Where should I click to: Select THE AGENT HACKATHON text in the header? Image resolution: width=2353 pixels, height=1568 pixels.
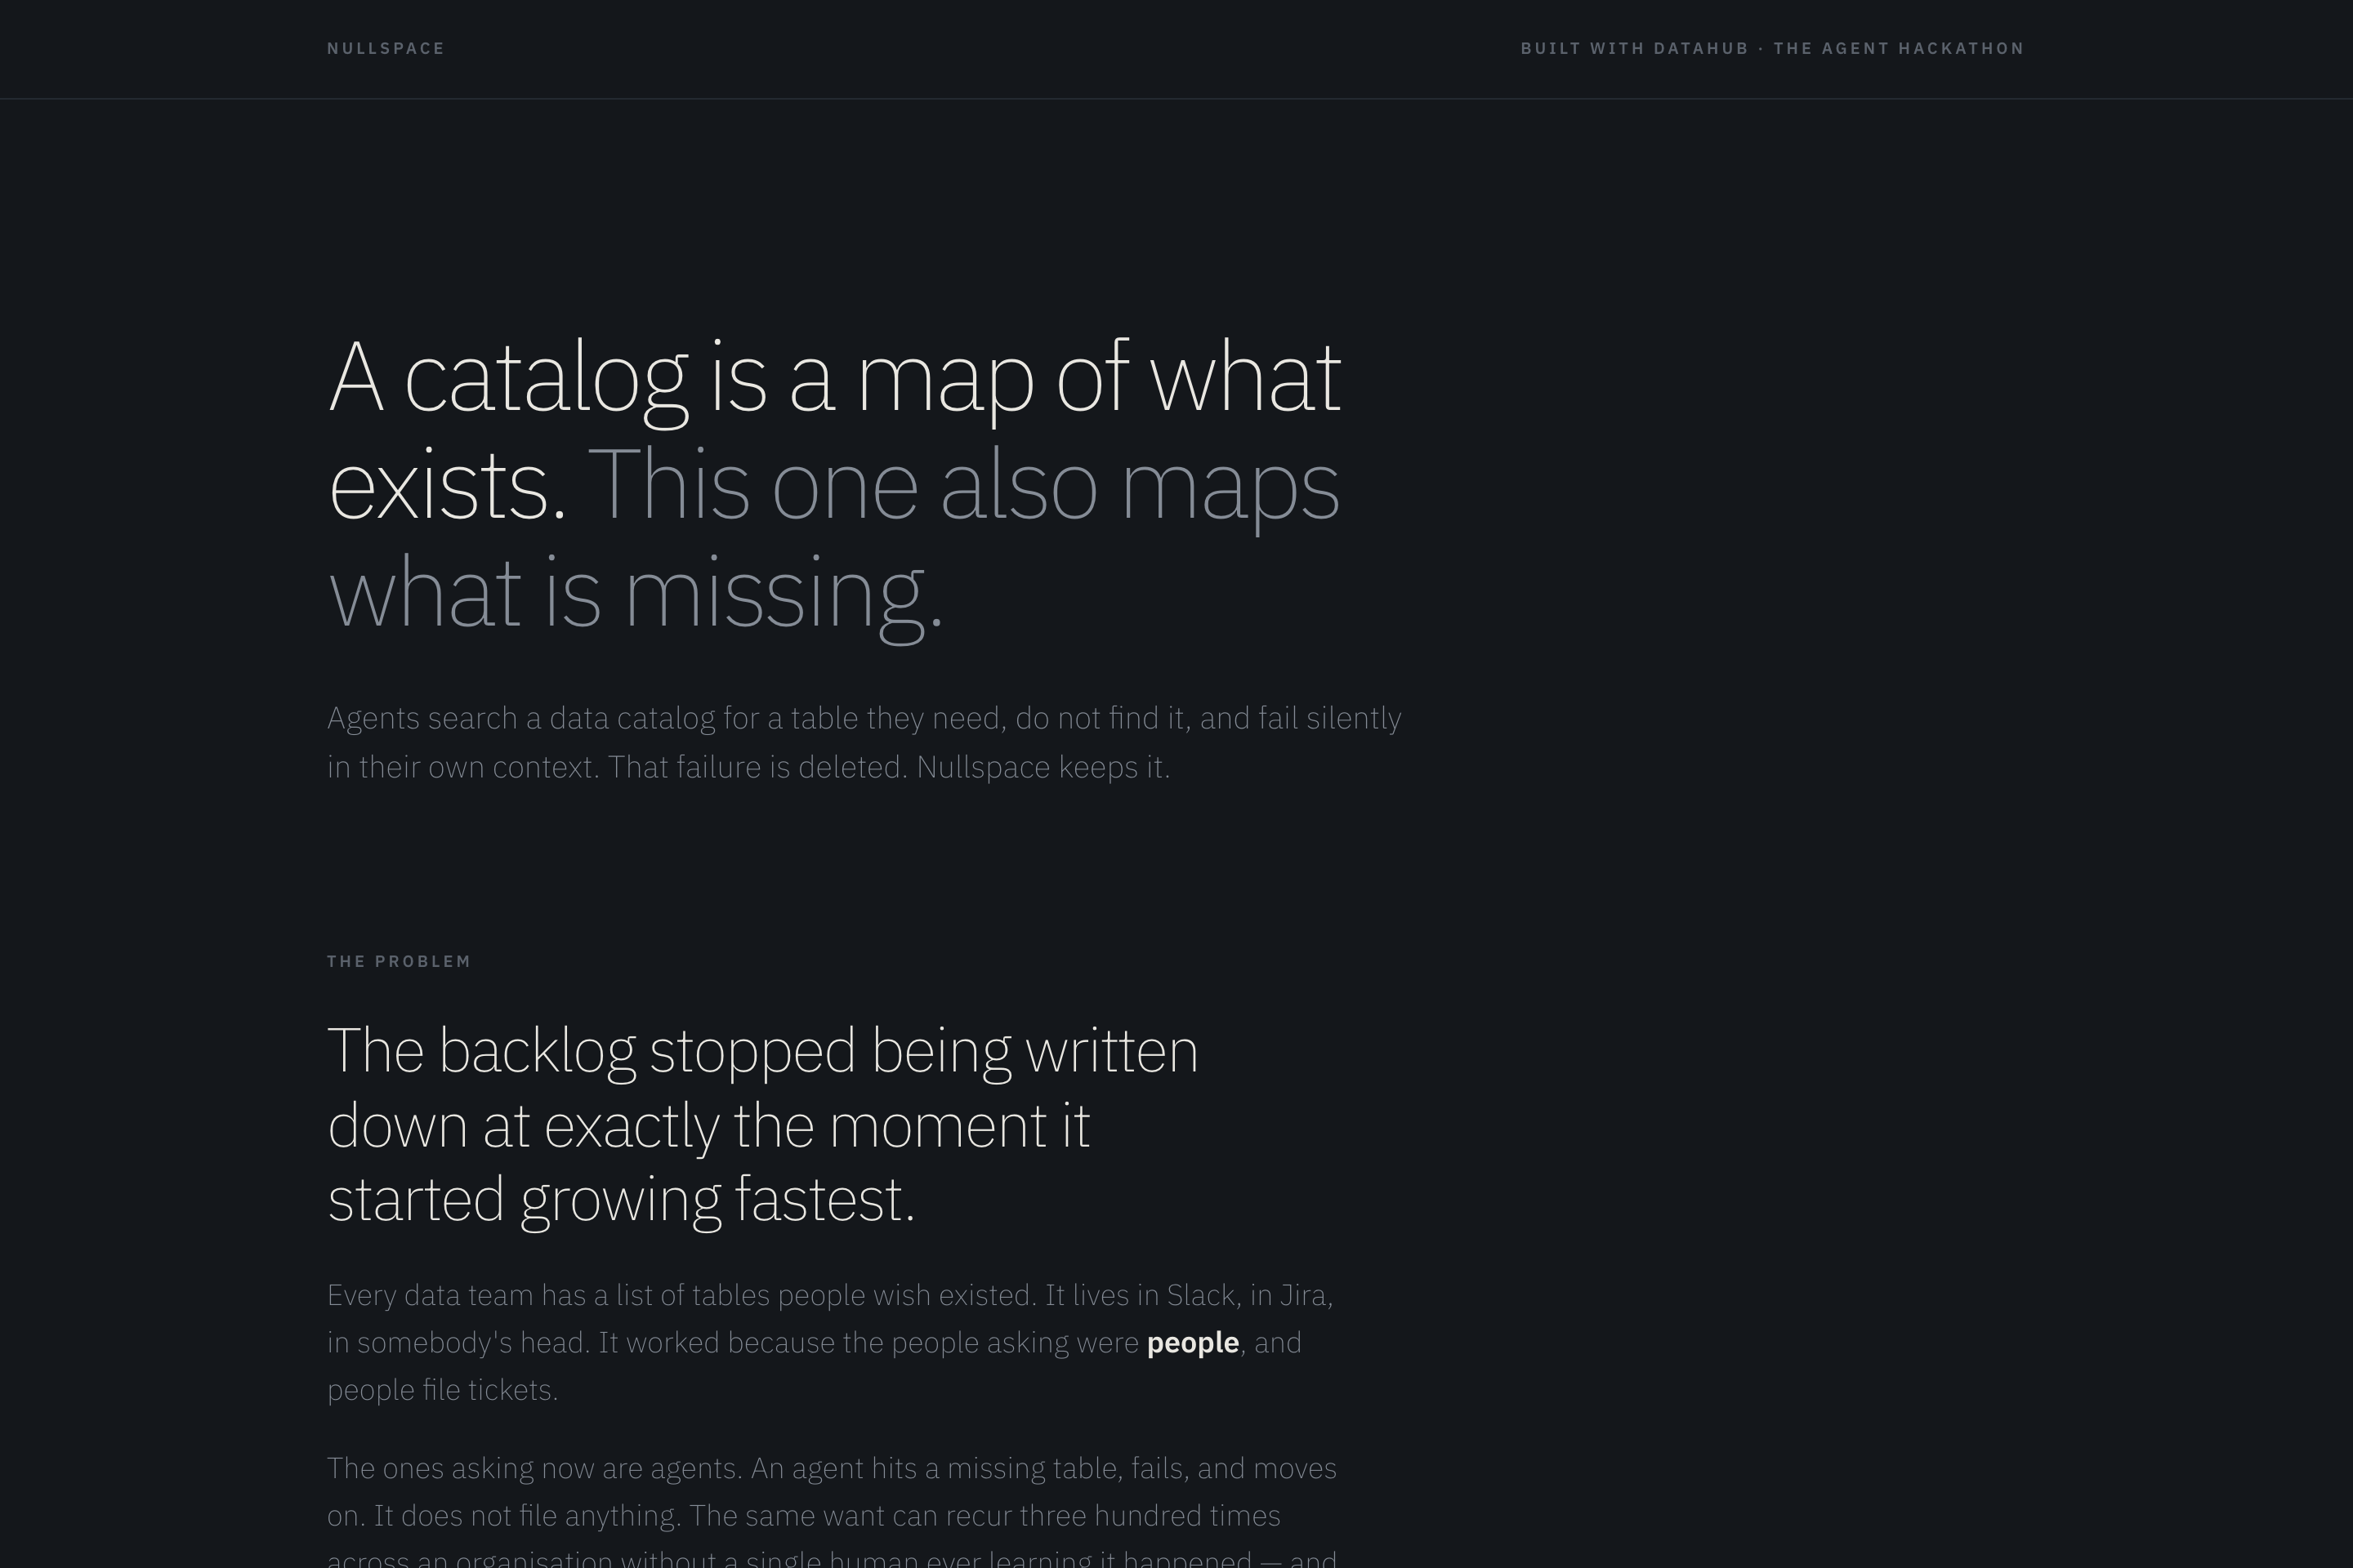coord(1899,48)
